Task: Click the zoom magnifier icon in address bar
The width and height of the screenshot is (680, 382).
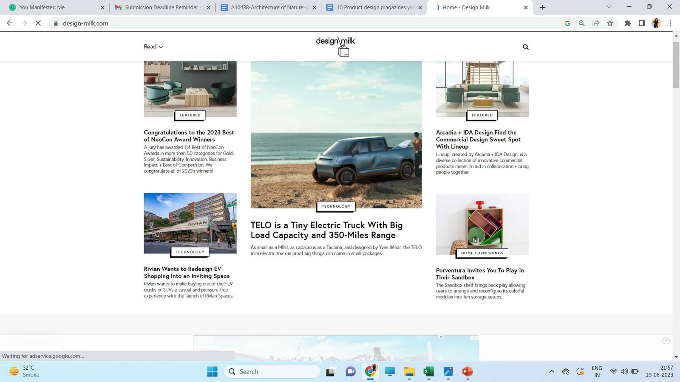Action: (581, 23)
